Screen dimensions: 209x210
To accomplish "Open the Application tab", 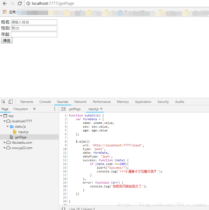I will pyautogui.click(x=143, y=102).
